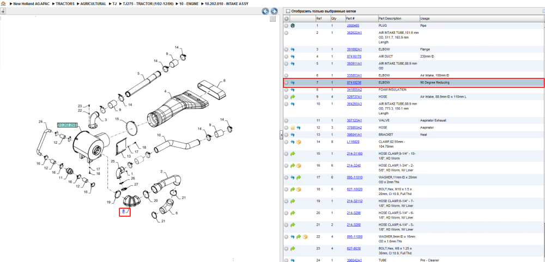Viewport: 545px width, 262px height.
Task: Select '90 Degree Reducing' usage text
Action: point(434,83)
